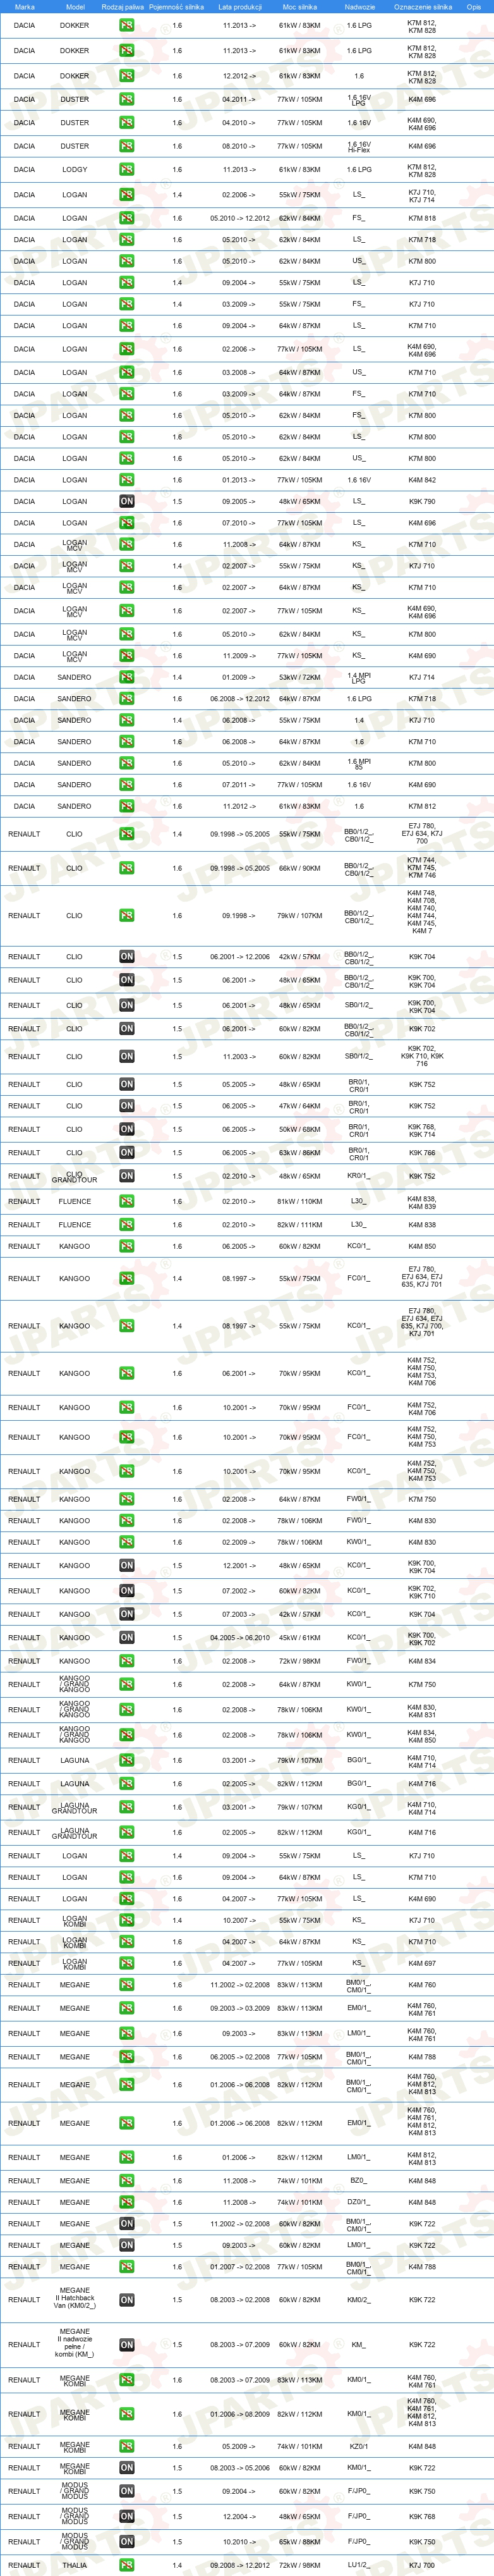This screenshot has height=2576, width=494.
Task: Click the diesel icon for Modus 10.2010
Action: point(126,2542)
